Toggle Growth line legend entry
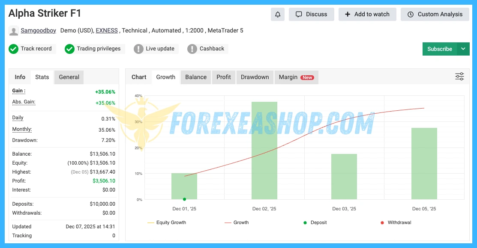 237,222
